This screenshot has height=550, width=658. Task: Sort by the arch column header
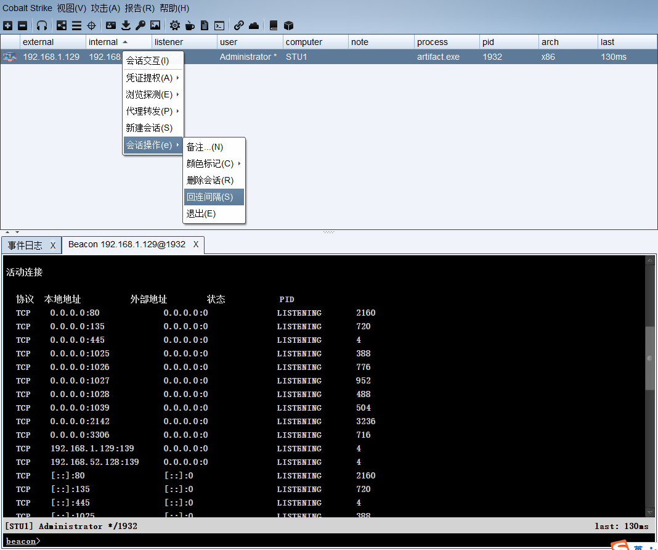pyautogui.click(x=568, y=42)
